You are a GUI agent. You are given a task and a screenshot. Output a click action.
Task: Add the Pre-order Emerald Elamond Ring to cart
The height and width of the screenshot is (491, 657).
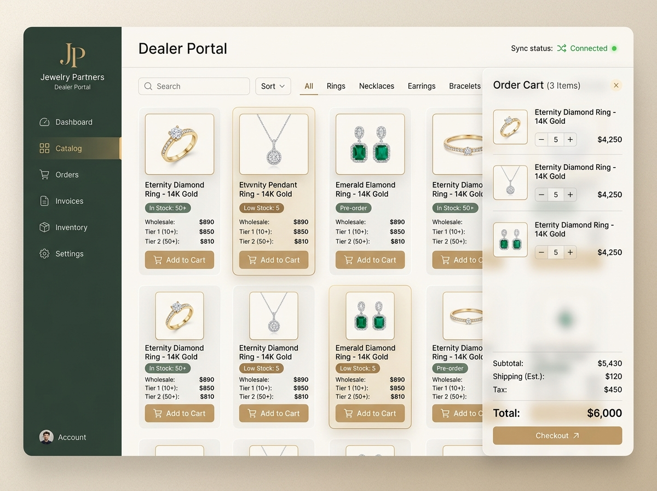(370, 260)
